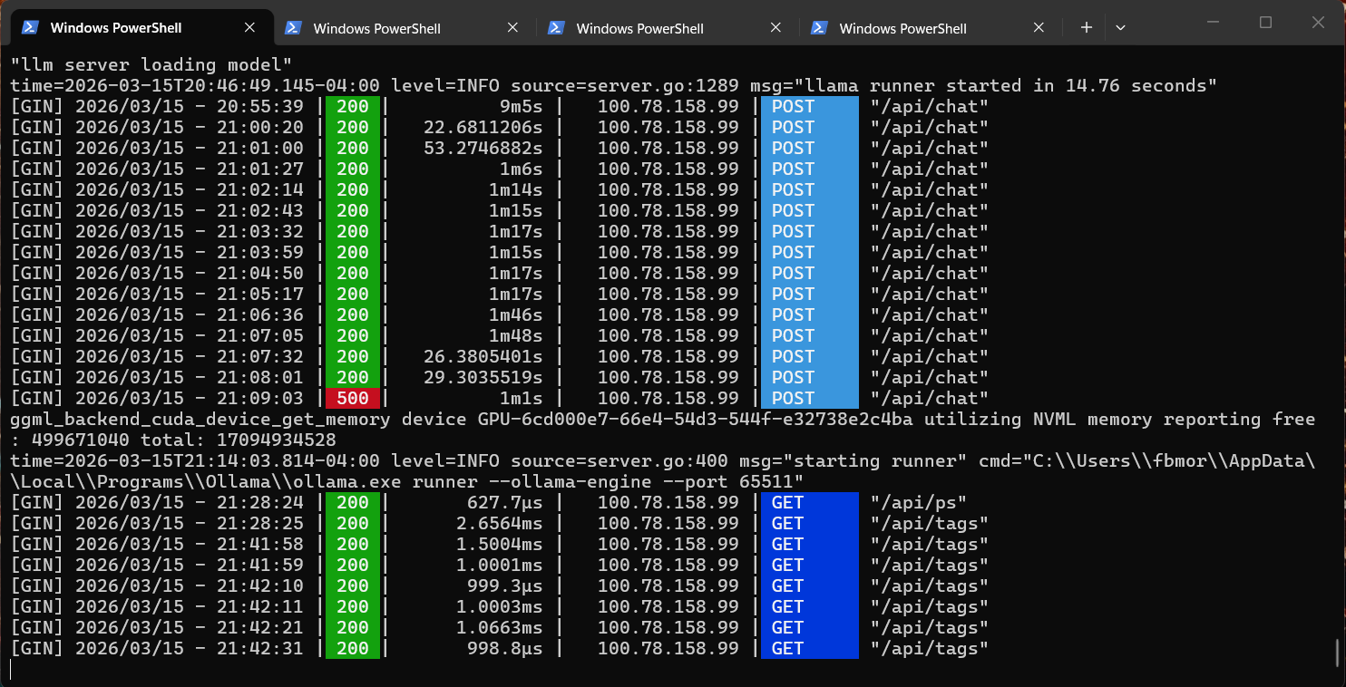Click the "llm server loading model" text line

click(x=151, y=64)
